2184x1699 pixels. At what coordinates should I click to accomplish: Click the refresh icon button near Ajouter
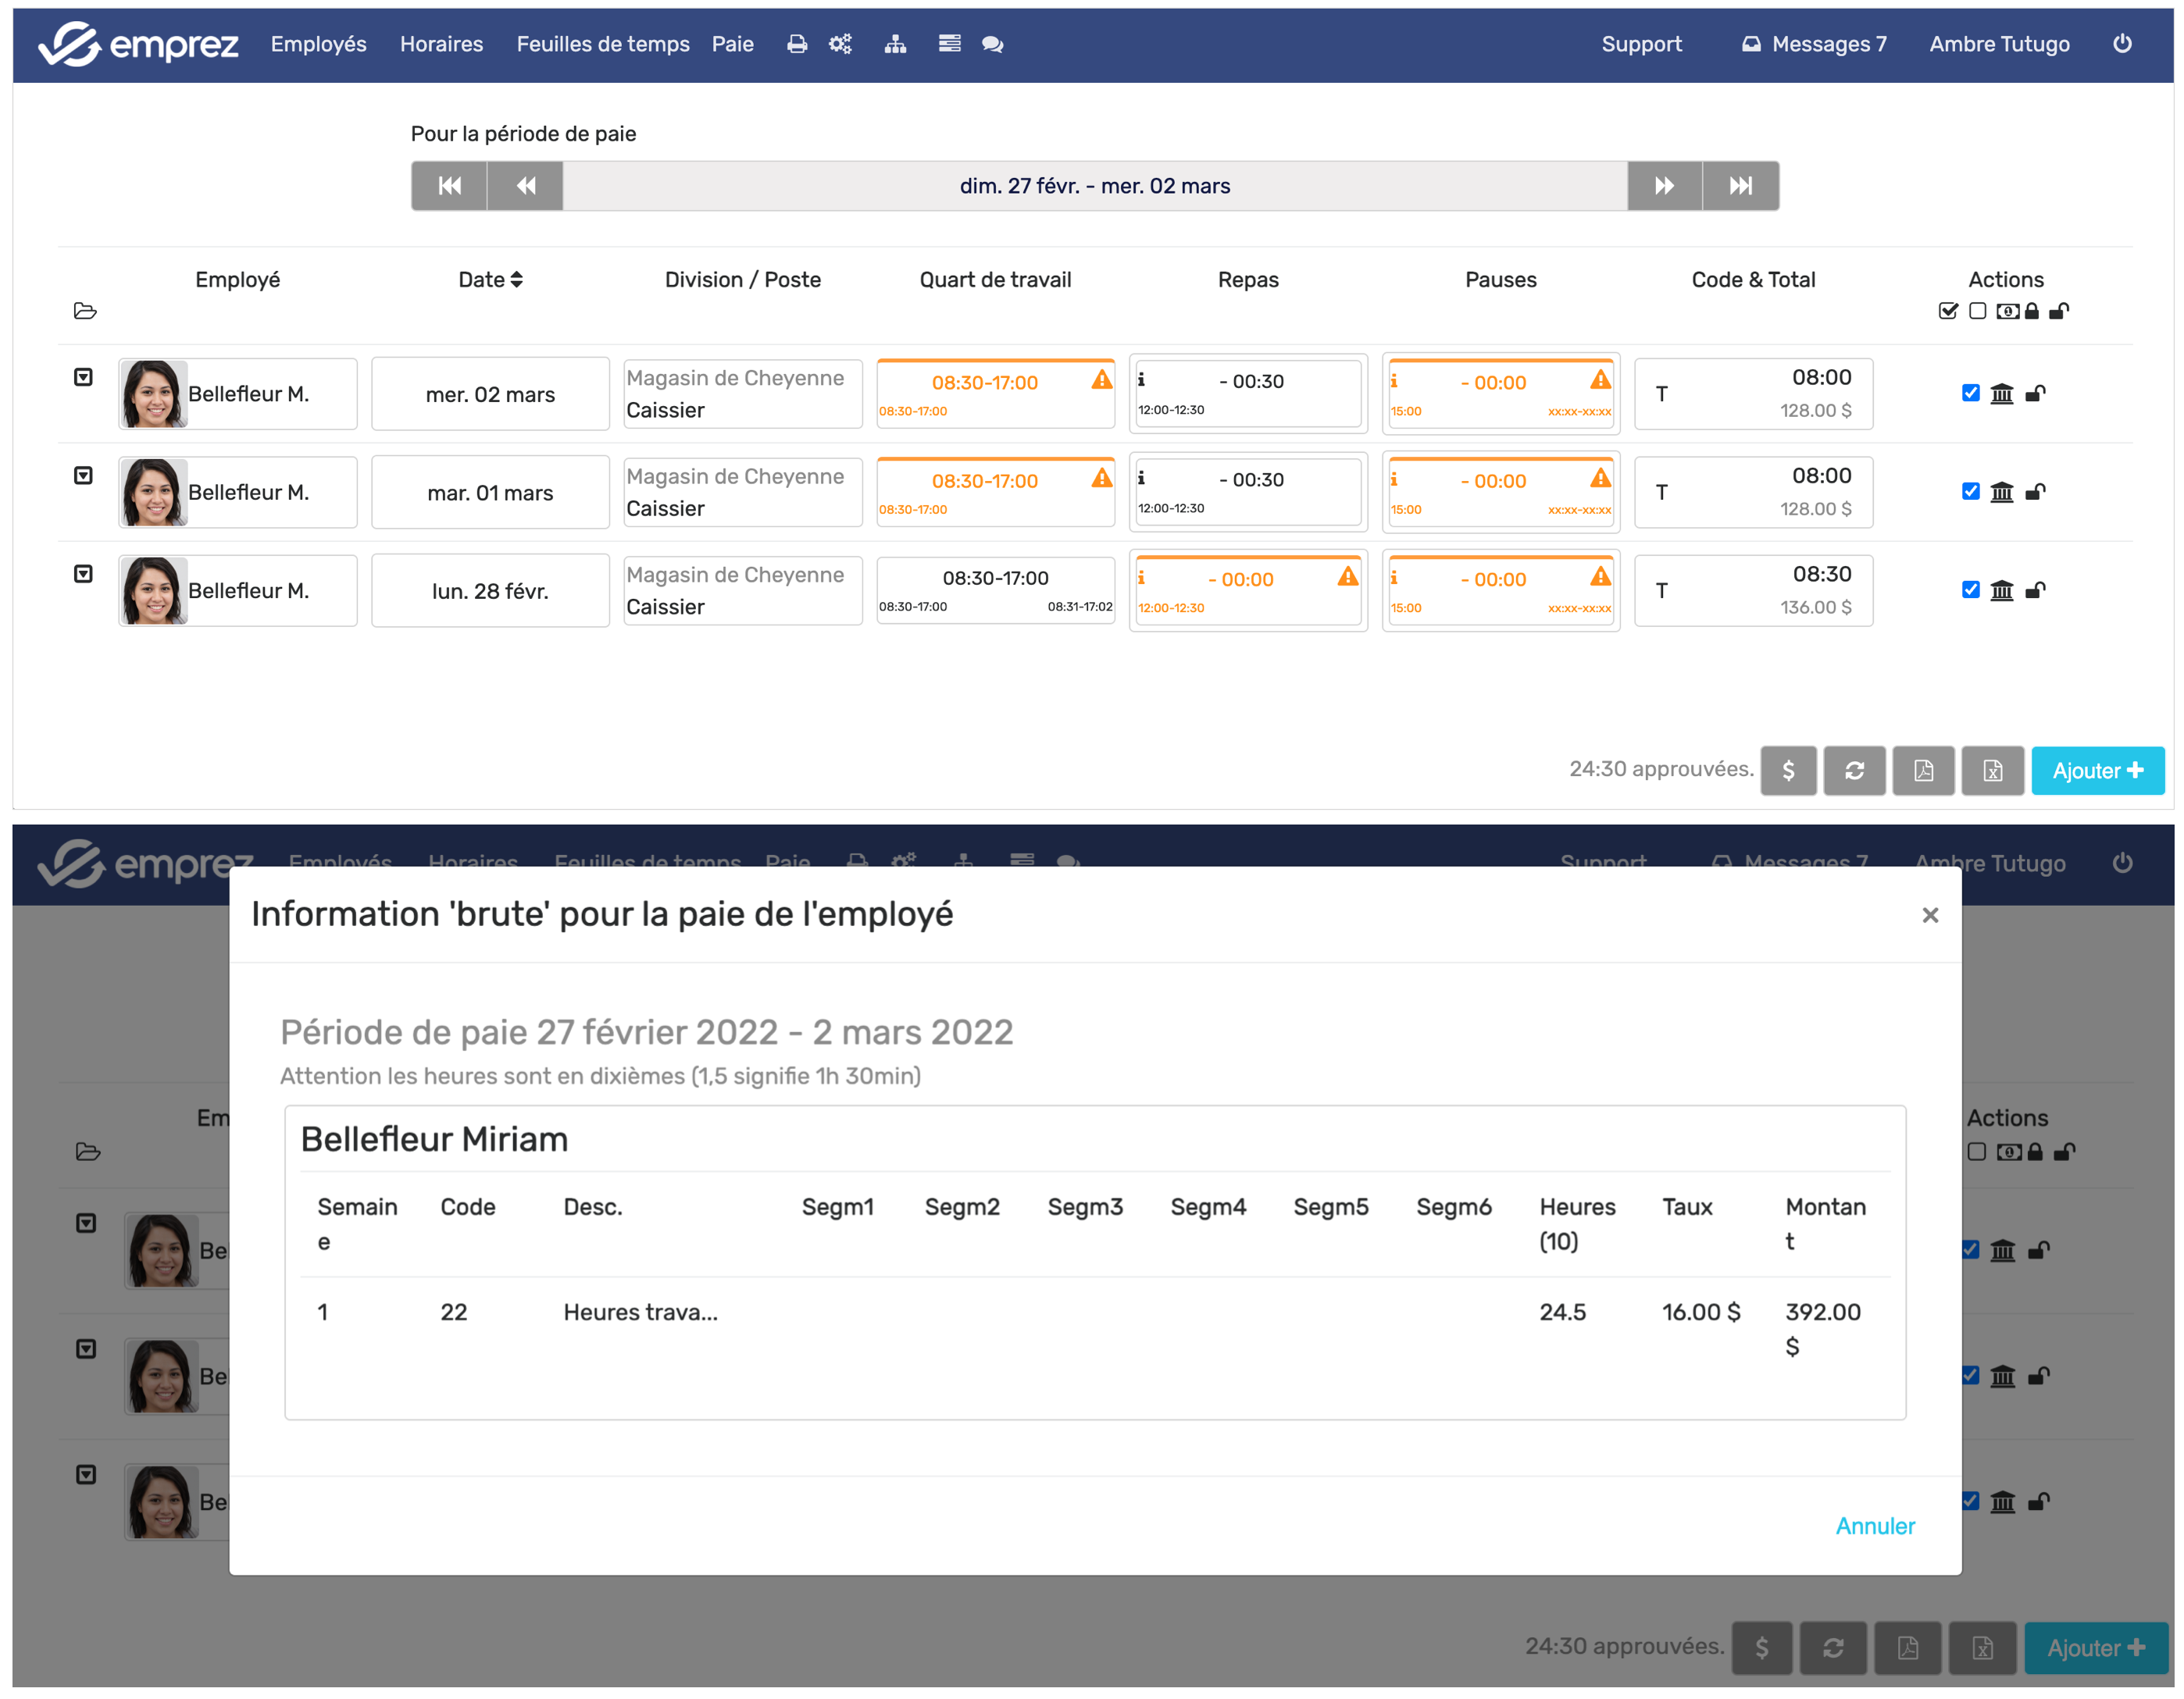click(x=1854, y=771)
